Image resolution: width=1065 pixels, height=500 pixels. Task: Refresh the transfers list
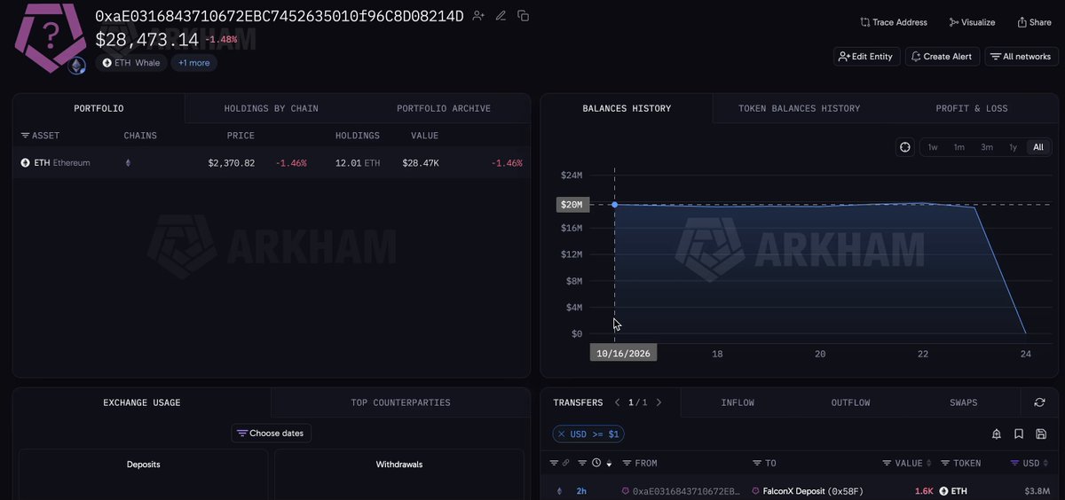pyautogui.click(x=1039, y=402)
